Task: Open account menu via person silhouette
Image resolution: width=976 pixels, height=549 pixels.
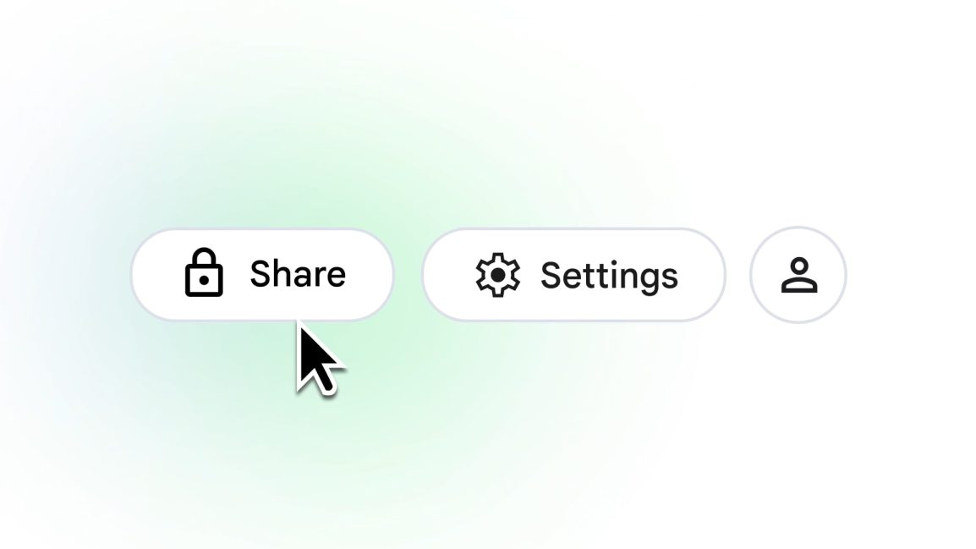Action: tap(798, 274)
